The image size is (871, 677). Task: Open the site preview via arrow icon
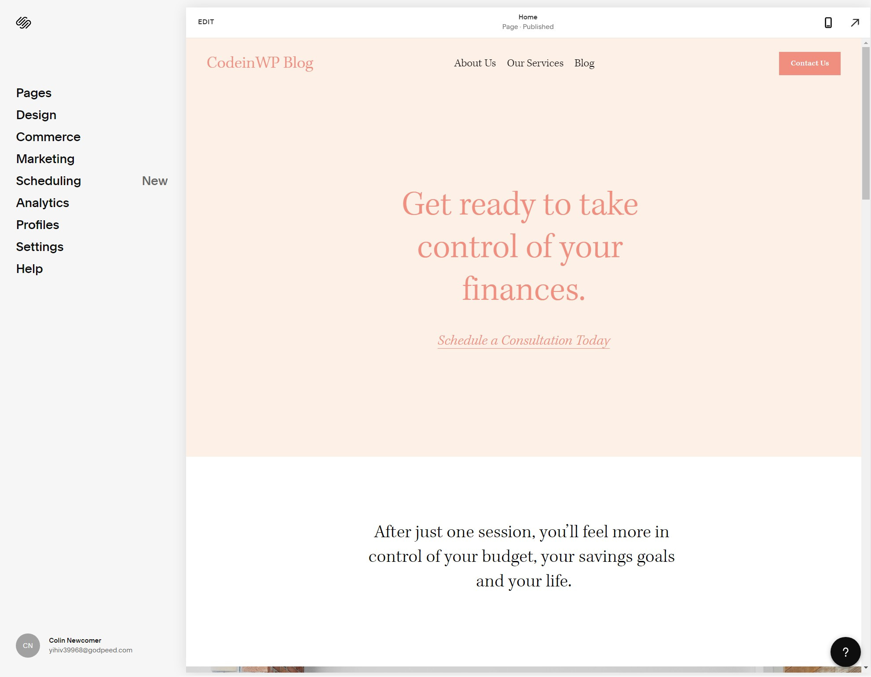[854, 22]
